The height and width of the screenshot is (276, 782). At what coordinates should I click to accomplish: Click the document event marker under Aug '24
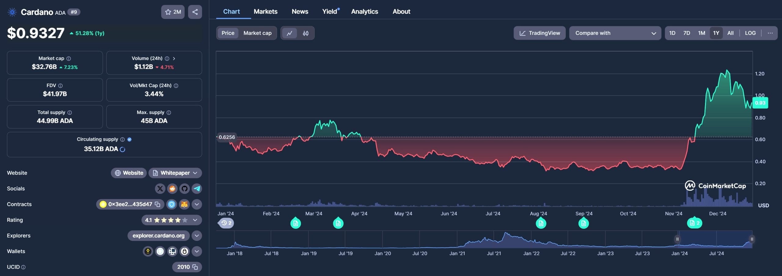tap(541, 223)
